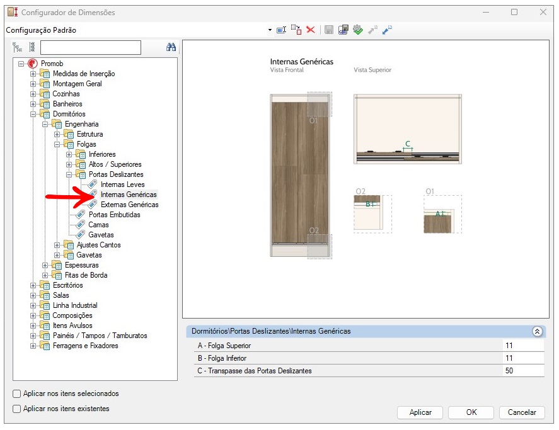Select Externas Genéricas in the tree
Screen dimensions: 559x430
click(x=129, y=205)
